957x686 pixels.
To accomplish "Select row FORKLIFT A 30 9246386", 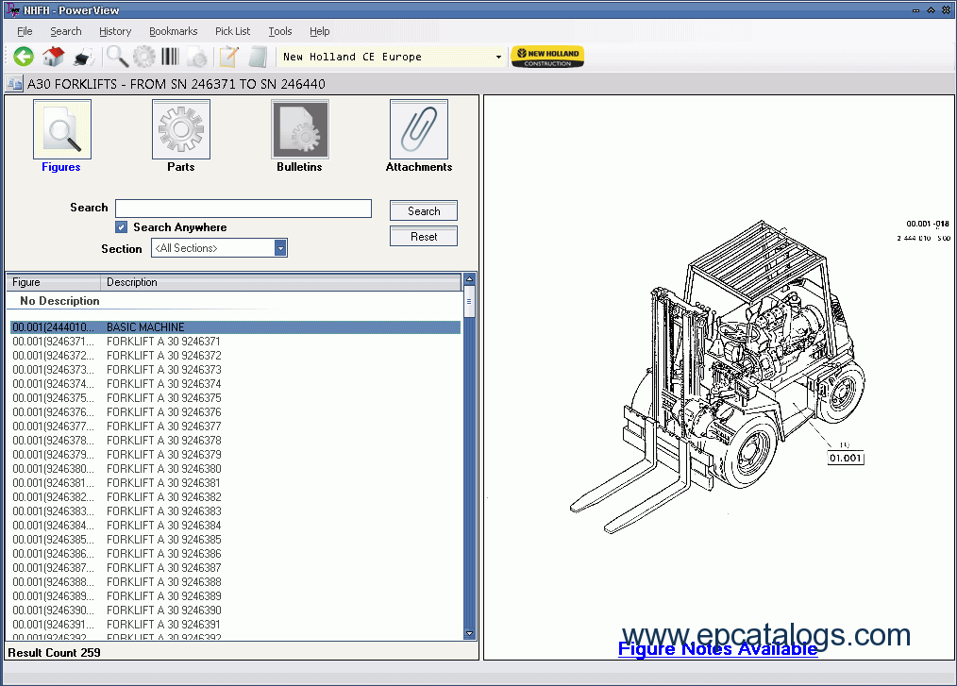I will 236,554.
